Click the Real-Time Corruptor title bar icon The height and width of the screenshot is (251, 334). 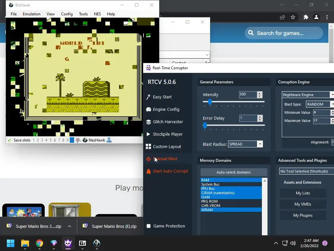(x=148, y=68)
